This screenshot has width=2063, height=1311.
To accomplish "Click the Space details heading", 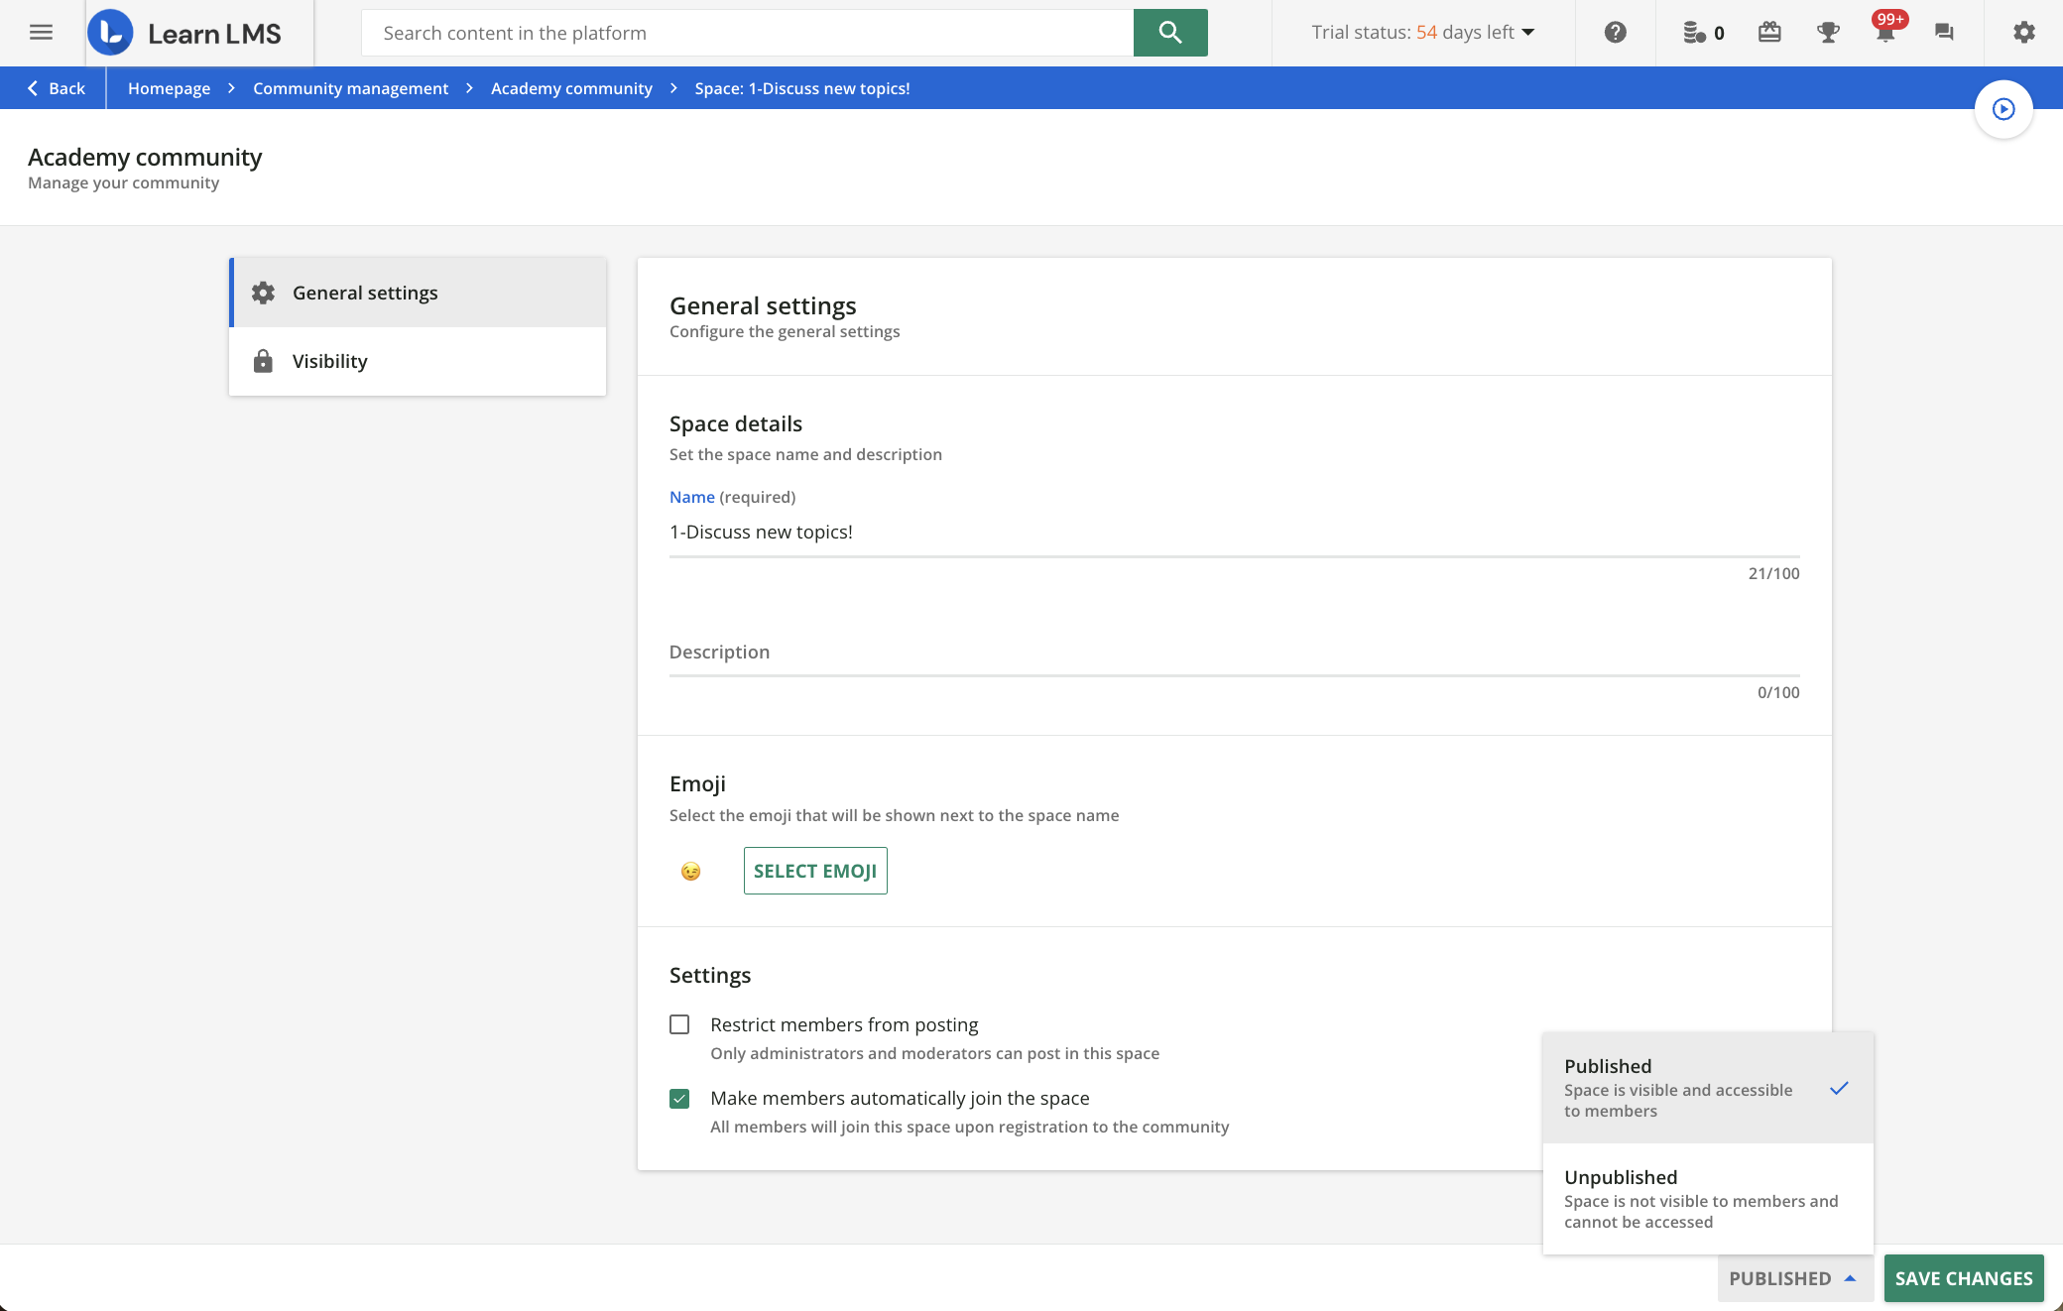I will point(736,423).
